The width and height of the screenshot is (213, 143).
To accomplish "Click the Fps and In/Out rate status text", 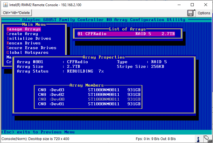I will [156, 139].
